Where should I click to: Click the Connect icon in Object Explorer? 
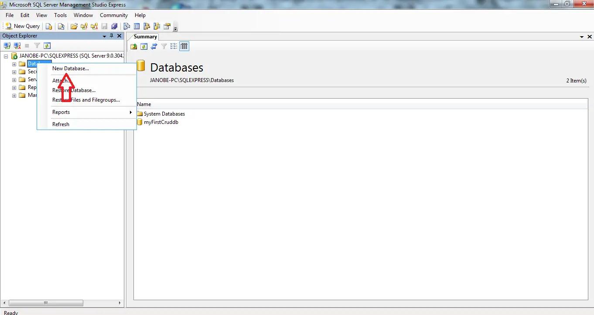(7, 45)
